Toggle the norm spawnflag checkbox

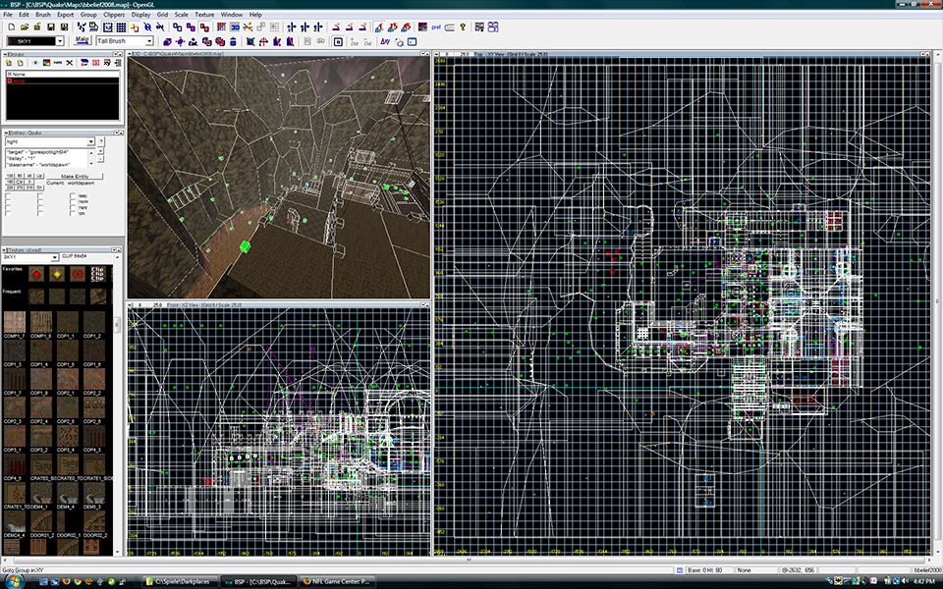pos(74,200)
